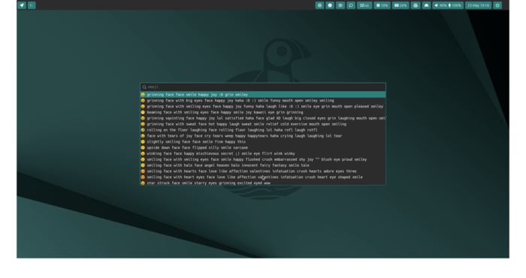Open the printer icon in the top bar

point(416,5)
